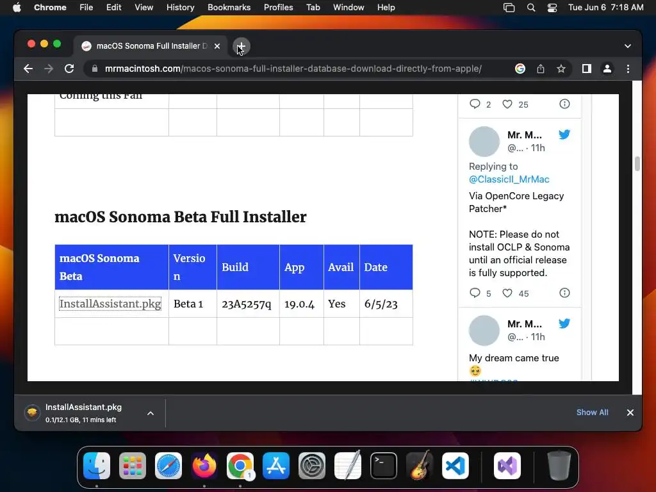Open System Settings from the Dock
The image size is (656, 492).
312,466
